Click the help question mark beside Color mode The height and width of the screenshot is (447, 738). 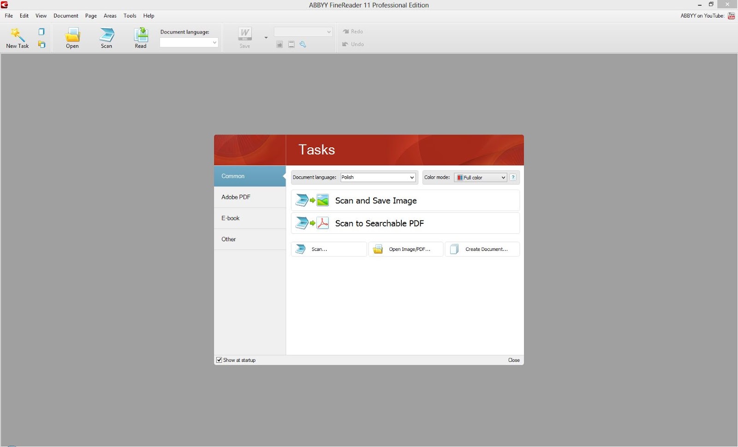pos(513,177)
